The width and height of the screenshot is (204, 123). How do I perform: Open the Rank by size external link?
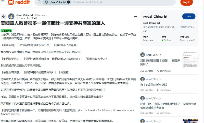pyautogui.click(x=188, y=40)
